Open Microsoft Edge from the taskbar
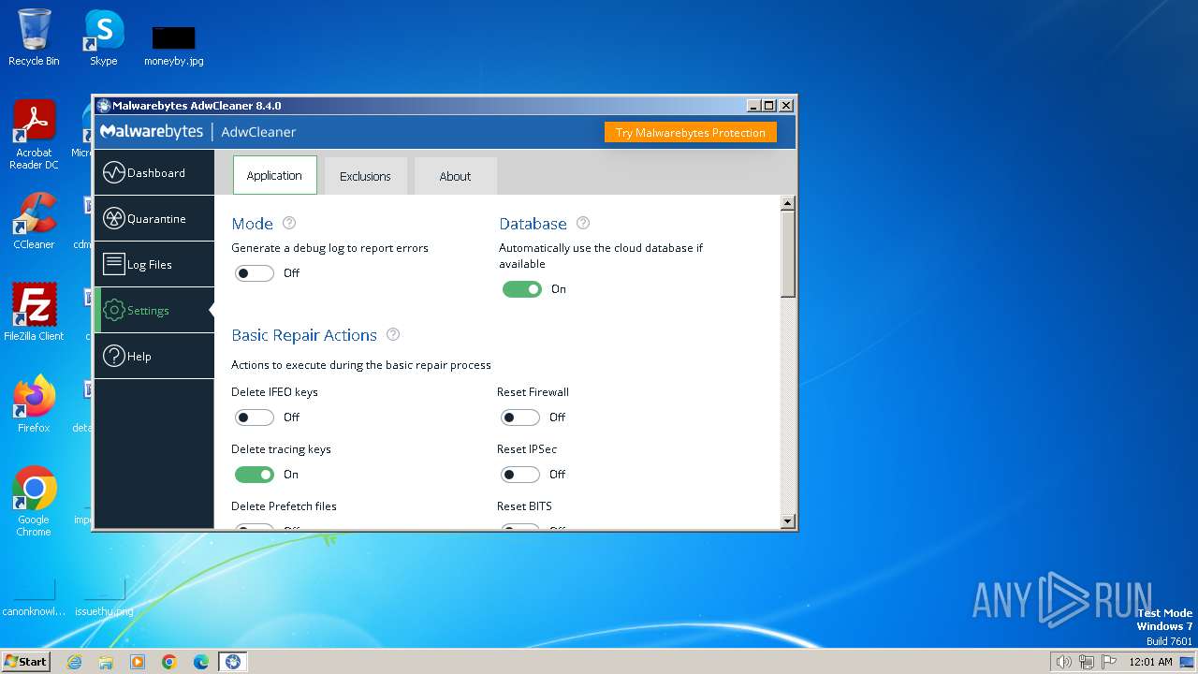This screenshot has height=674, width=1198. [x=201, y=662]
